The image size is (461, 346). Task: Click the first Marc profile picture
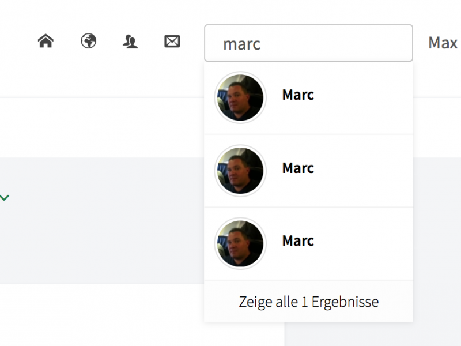240,97
